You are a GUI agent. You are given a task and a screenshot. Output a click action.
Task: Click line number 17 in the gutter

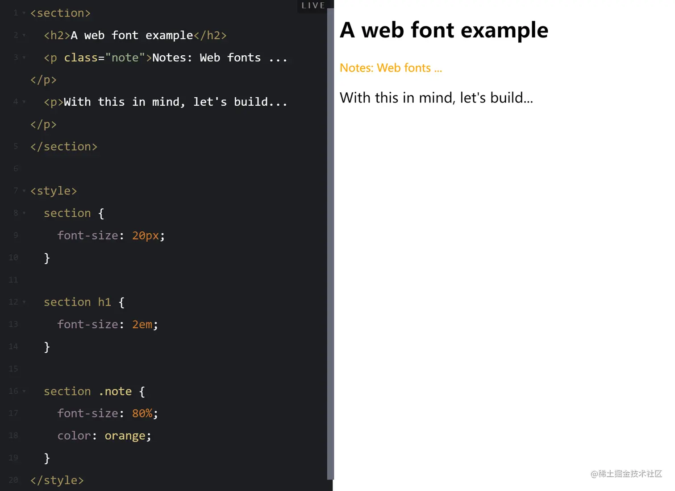13,413
